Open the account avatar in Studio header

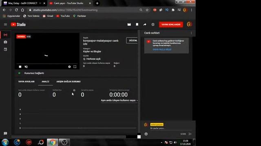(x=189, y=24)
